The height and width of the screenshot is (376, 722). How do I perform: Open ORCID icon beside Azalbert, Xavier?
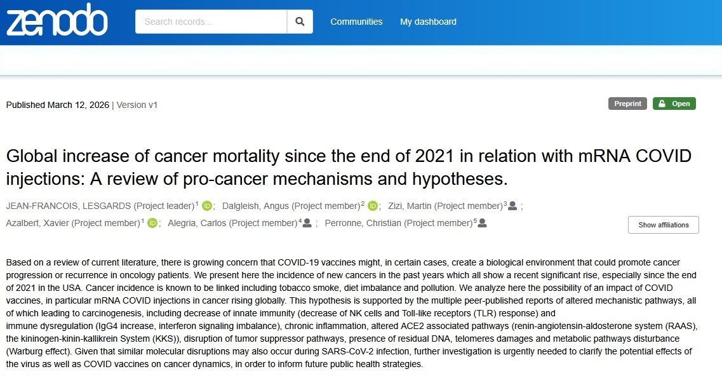coord(152,223)
